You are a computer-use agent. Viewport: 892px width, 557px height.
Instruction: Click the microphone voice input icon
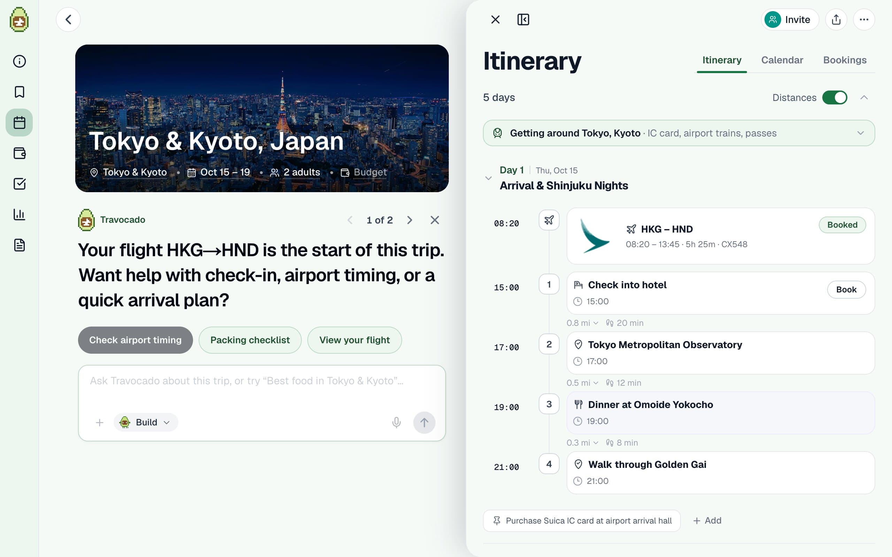[396, 422]
